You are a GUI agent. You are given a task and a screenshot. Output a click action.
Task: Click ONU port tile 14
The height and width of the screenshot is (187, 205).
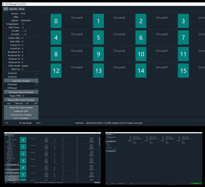coord(141,71)
